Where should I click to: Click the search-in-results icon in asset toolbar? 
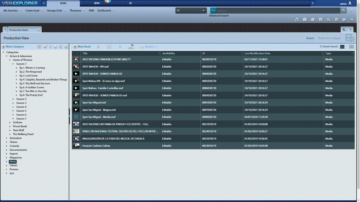[131, 47]
